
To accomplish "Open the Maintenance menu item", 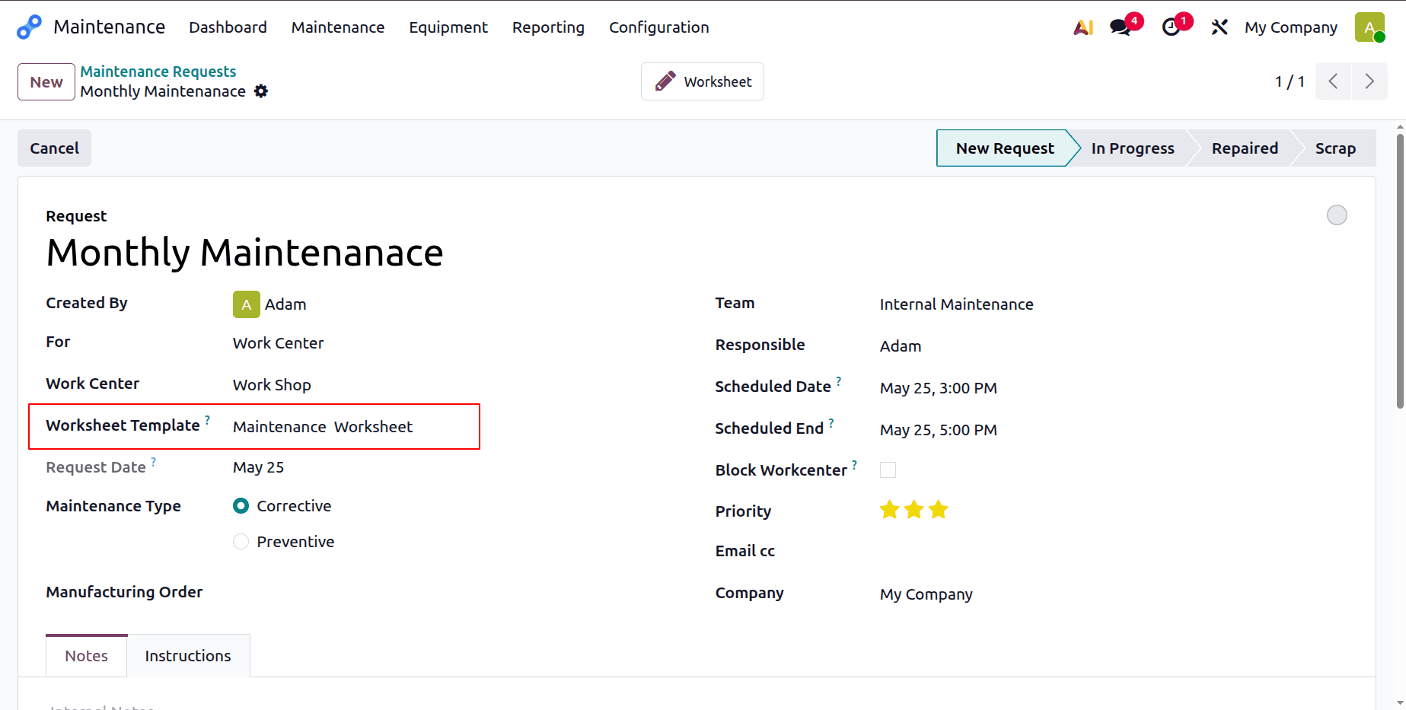I will pyautogui.click(x=338, y=27).
